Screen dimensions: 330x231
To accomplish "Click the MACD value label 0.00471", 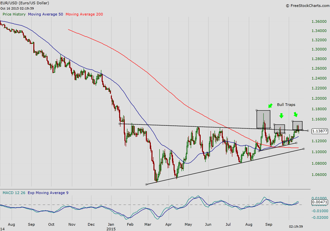I will 319,202.
